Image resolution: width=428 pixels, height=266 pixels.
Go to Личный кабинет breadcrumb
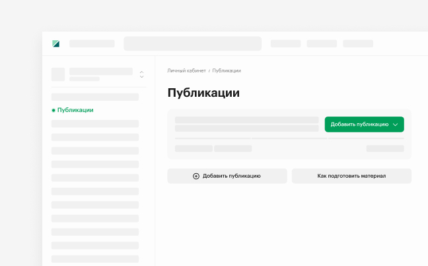(x=186, y=70)
